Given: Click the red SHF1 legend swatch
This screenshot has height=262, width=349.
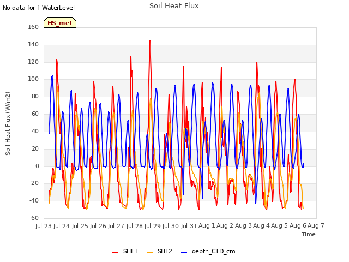Looking at the screenshot, I should 115,252.
